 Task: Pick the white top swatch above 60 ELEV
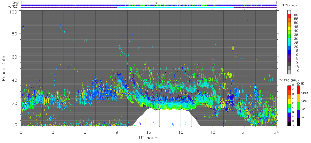[x=289, y=13]
